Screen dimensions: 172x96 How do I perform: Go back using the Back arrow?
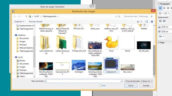[x=15, y=17]
